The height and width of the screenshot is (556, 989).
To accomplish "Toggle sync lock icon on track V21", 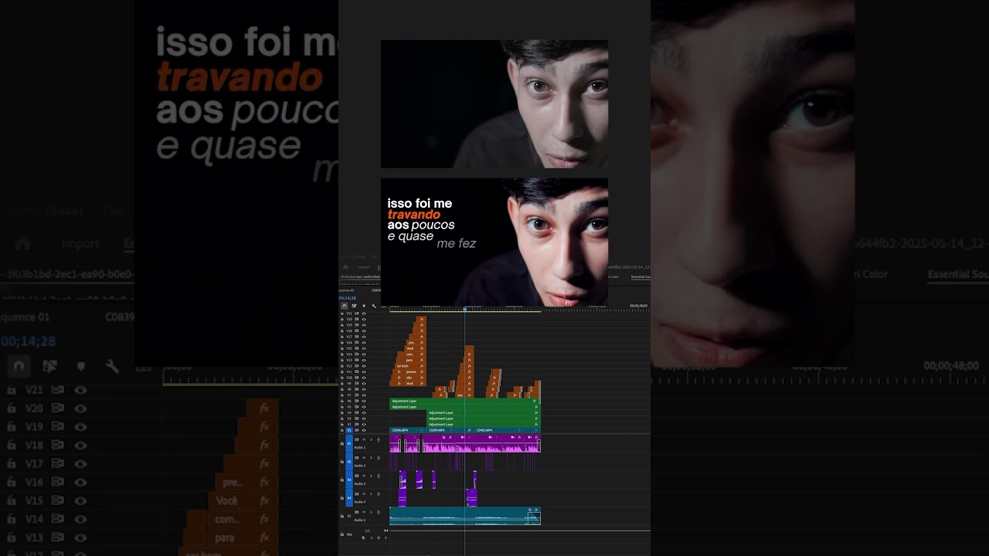I will pyautogui.click(x=356, y=314).
